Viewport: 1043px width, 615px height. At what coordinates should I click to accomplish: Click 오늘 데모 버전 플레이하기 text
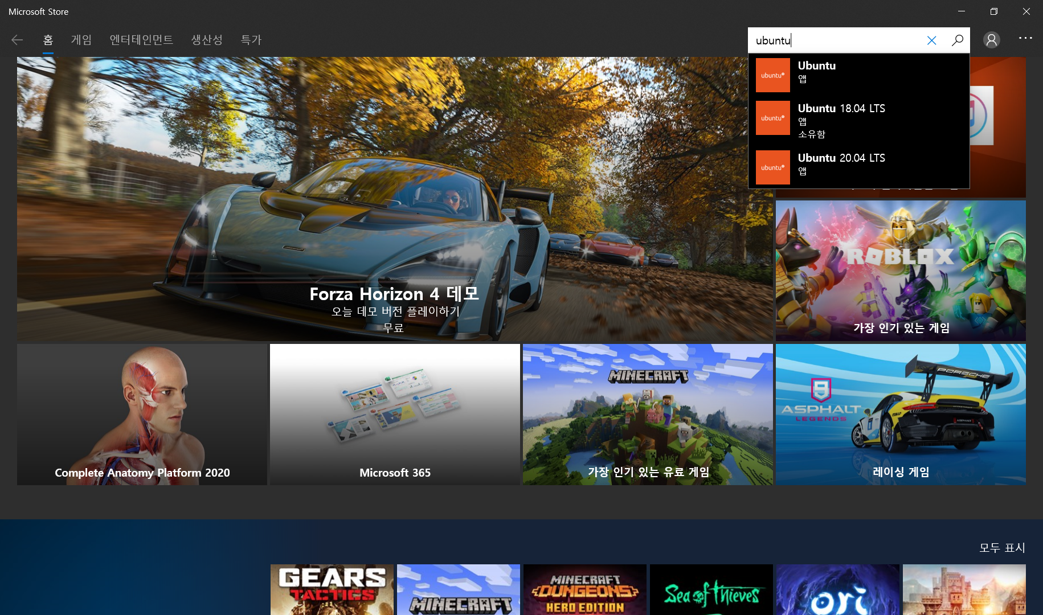(x=395, y=311)
